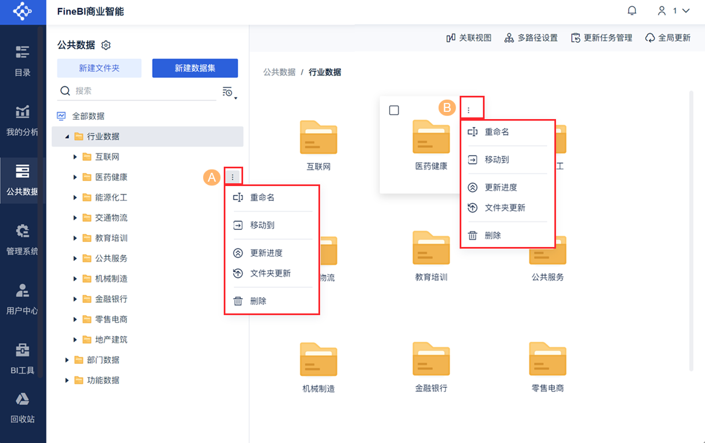Expand the 部门数据 tree folder
705x443 pixels.
coord(67,360)
